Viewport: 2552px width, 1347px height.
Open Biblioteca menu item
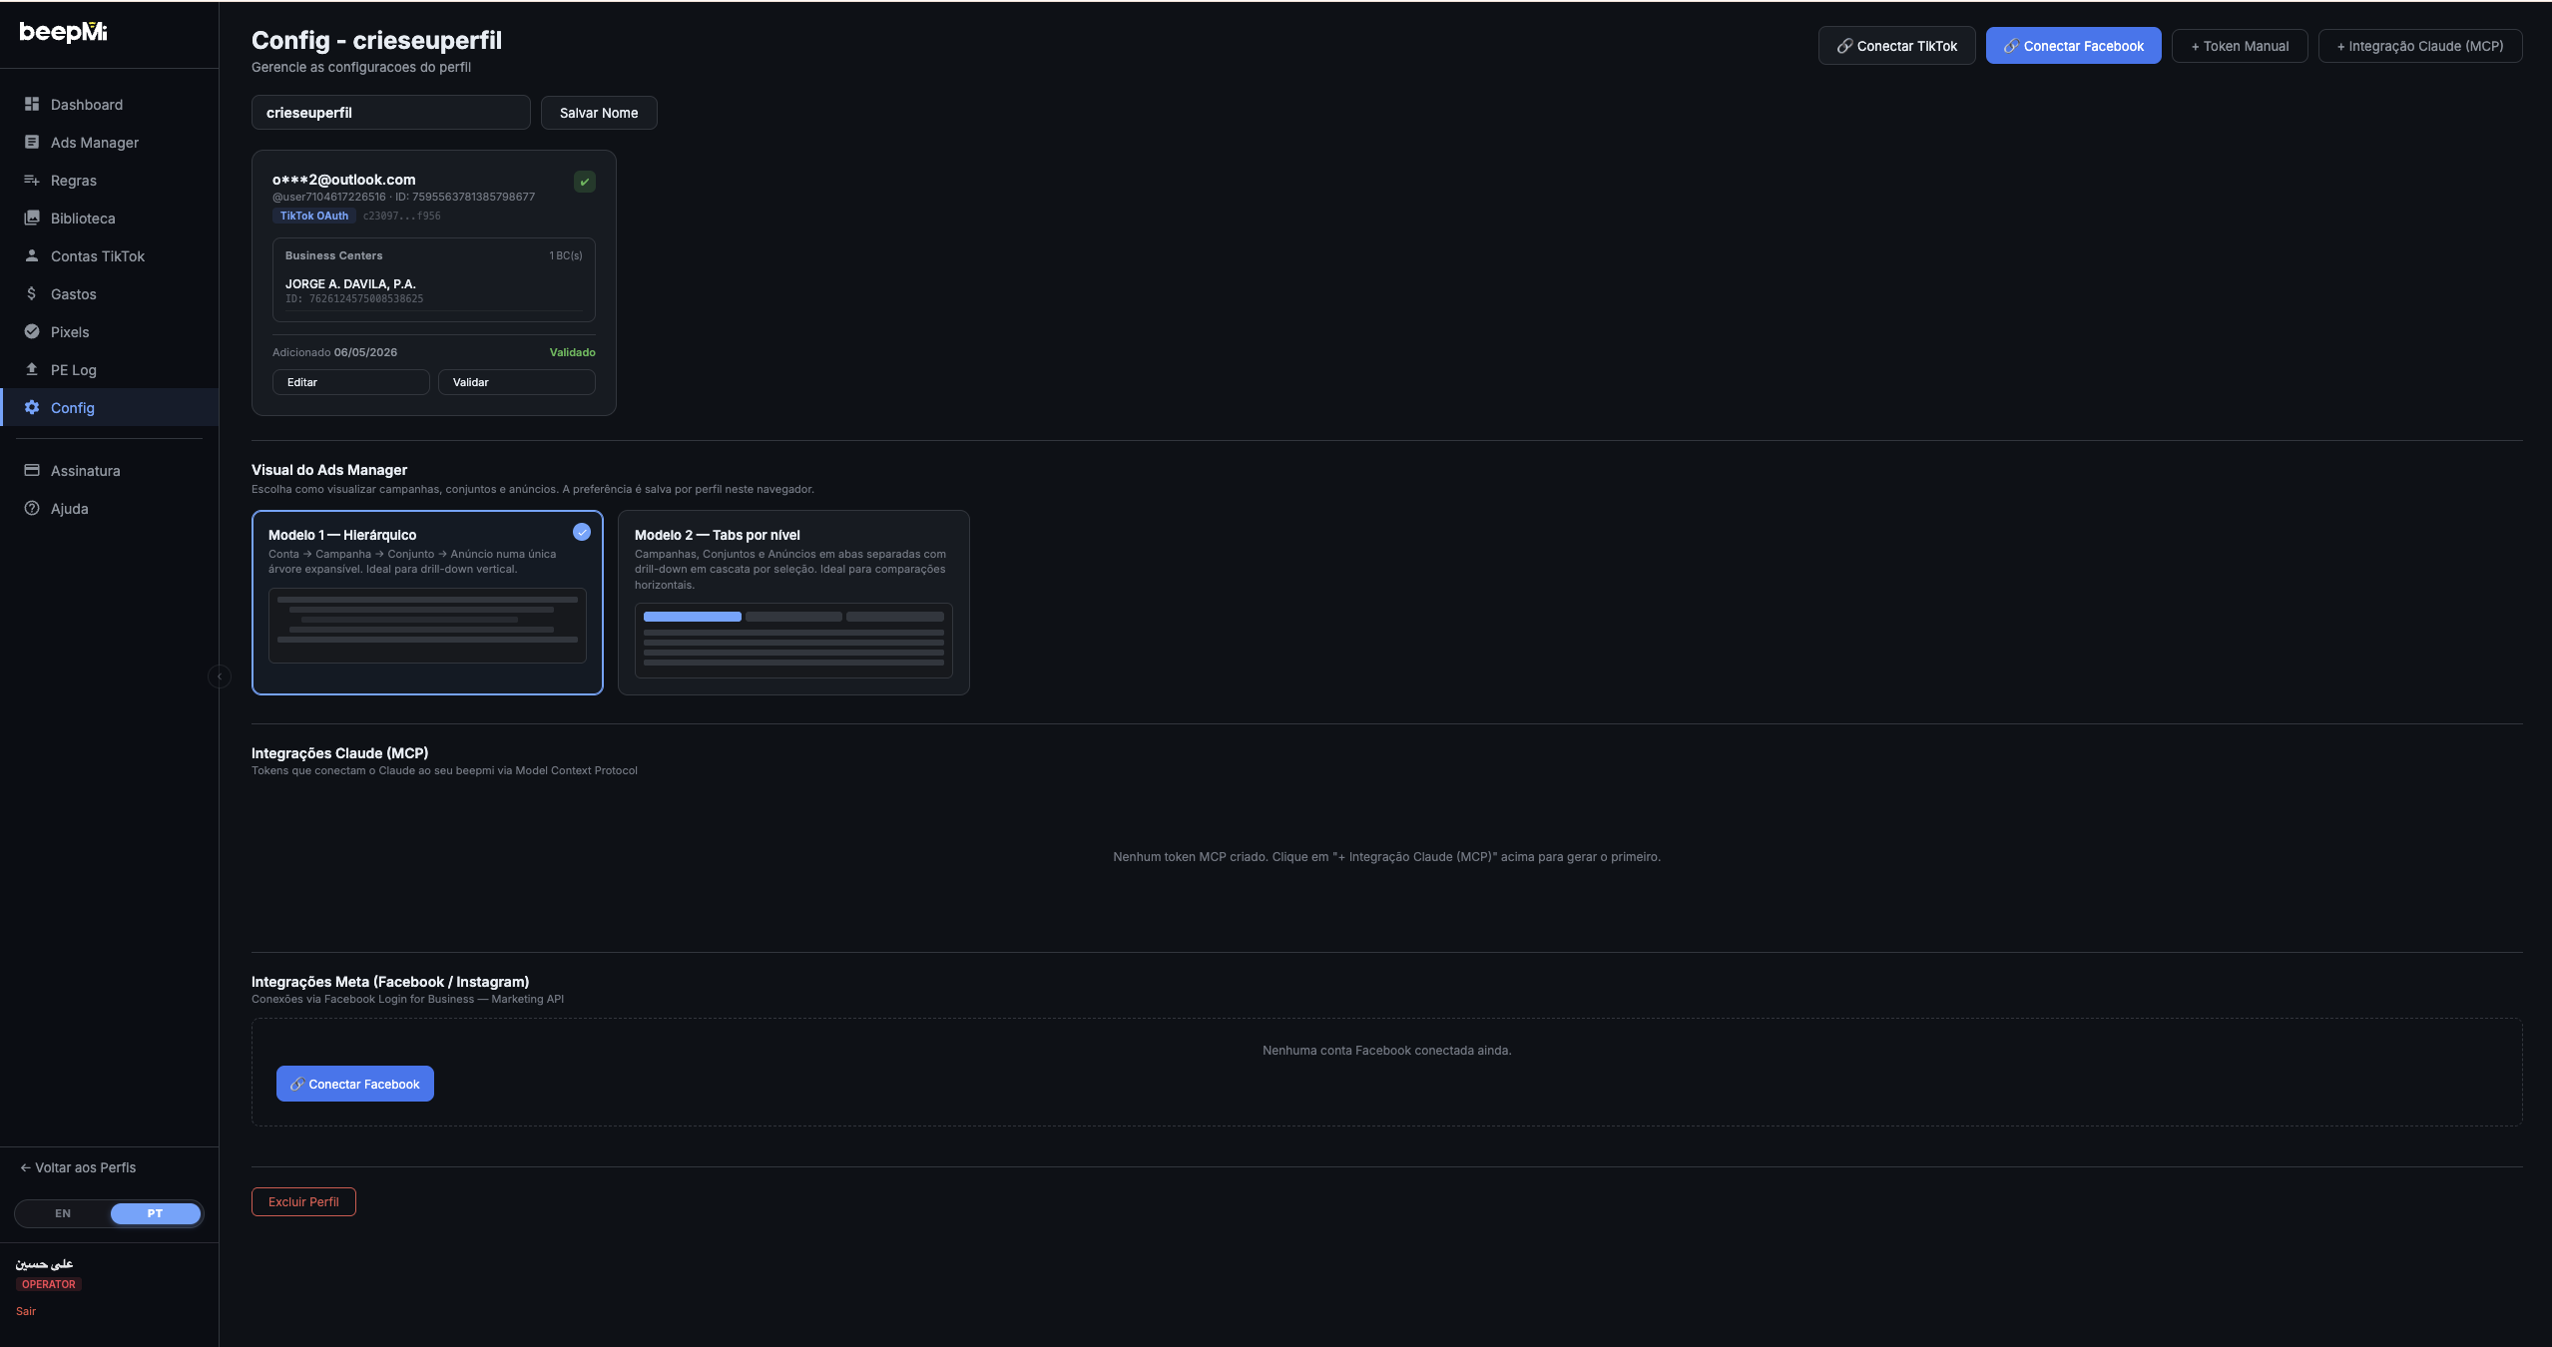click(x=110, y=218)
